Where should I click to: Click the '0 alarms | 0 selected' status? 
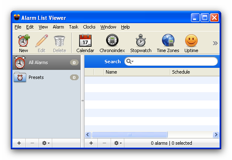pos(172,143)
